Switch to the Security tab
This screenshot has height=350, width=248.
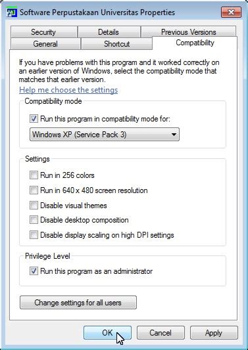44,32
